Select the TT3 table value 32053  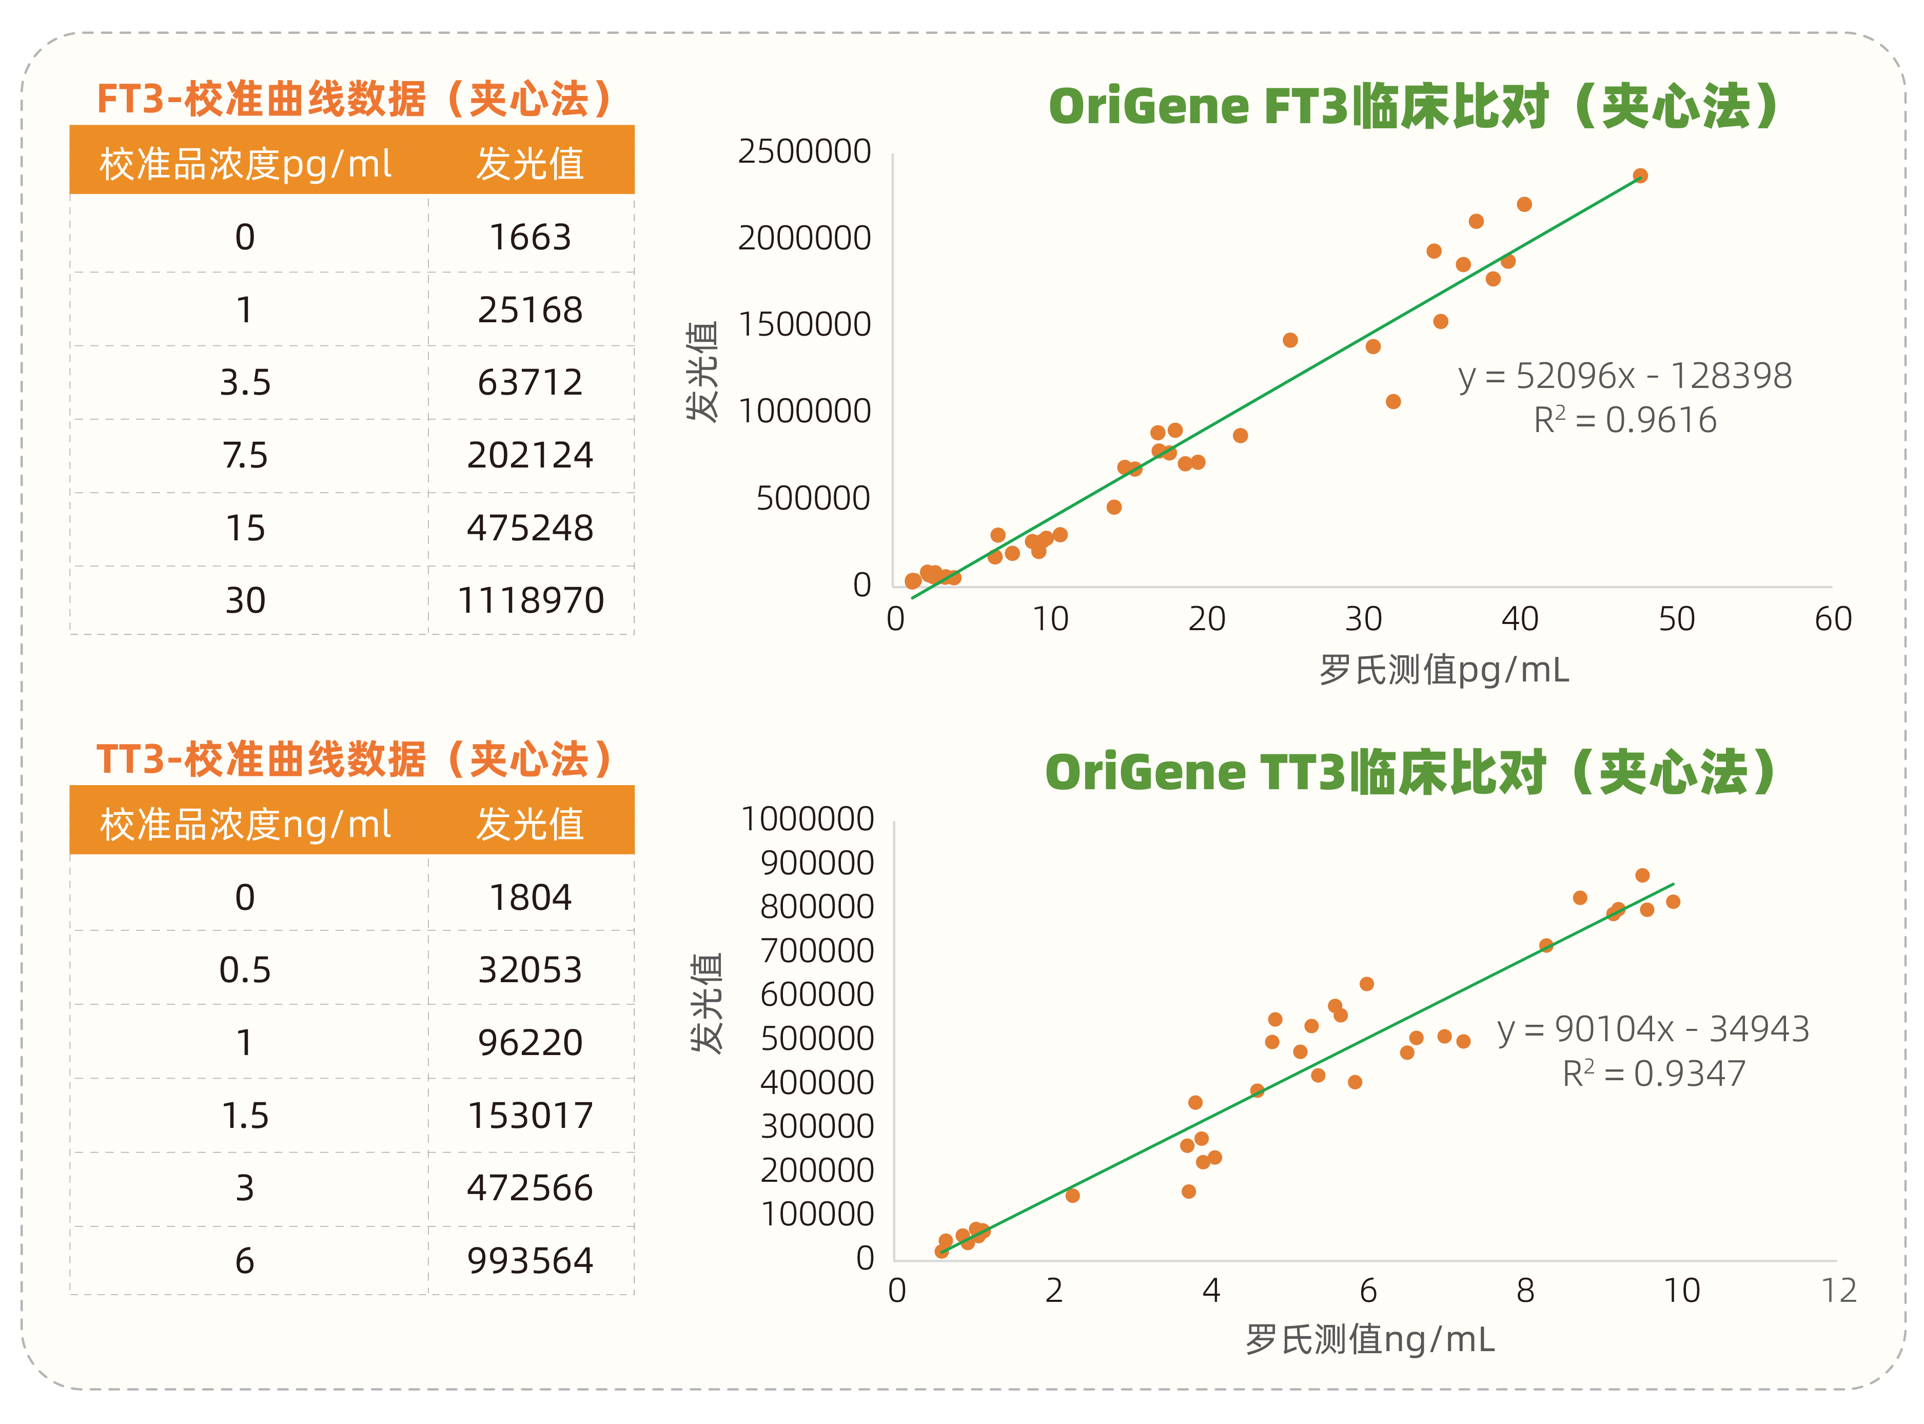[x=530, y=970]
